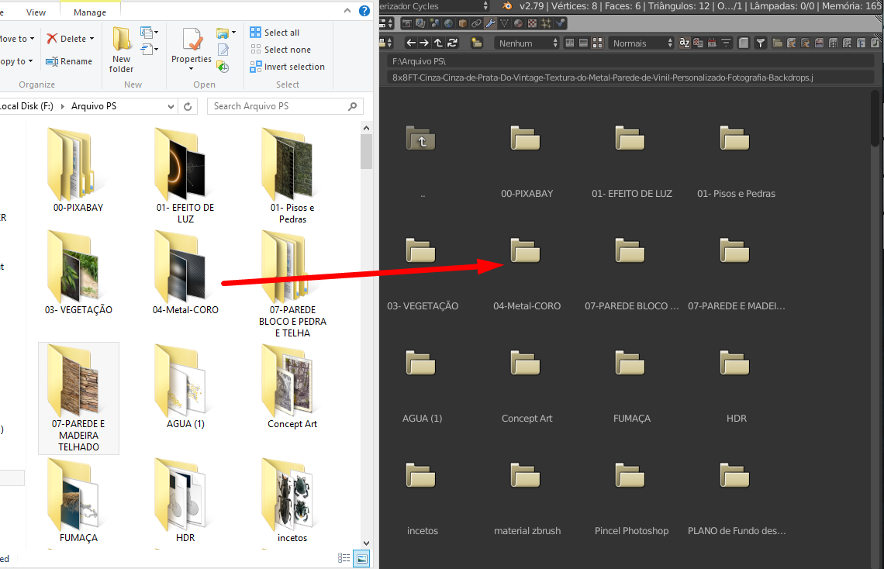The height and width of the screenshot is (569, 884).
Task: Create new directory in Blender file browser
Action: (x=476, y=43)
